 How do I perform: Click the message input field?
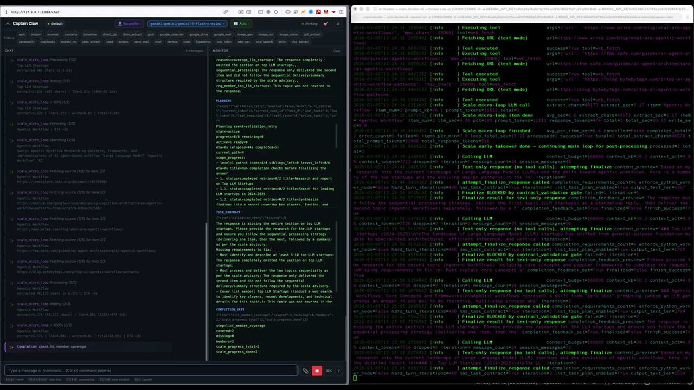(x=151, y=371)
